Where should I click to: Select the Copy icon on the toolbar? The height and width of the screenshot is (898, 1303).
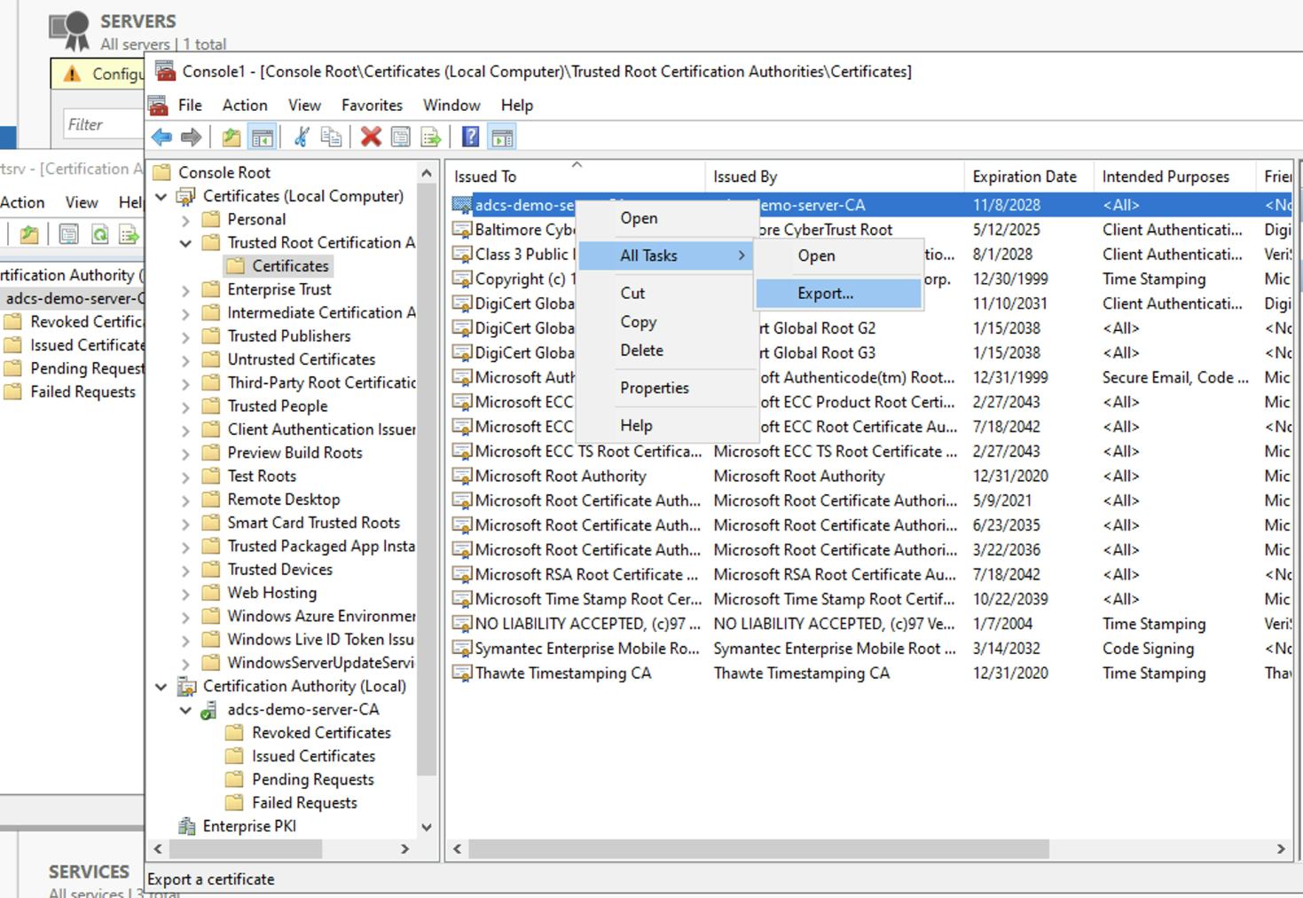332,137
